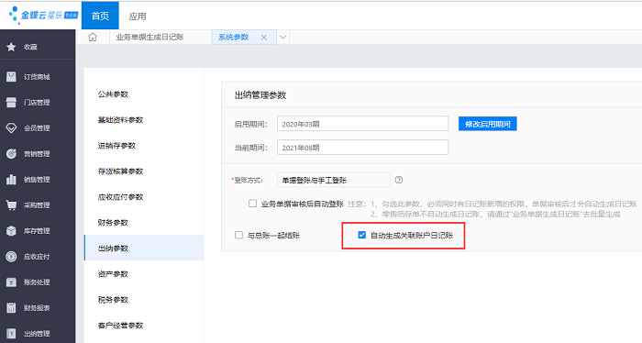Go to home via house icon
The width and height of the screenshot is (642, 343).
tap(93, 37)
